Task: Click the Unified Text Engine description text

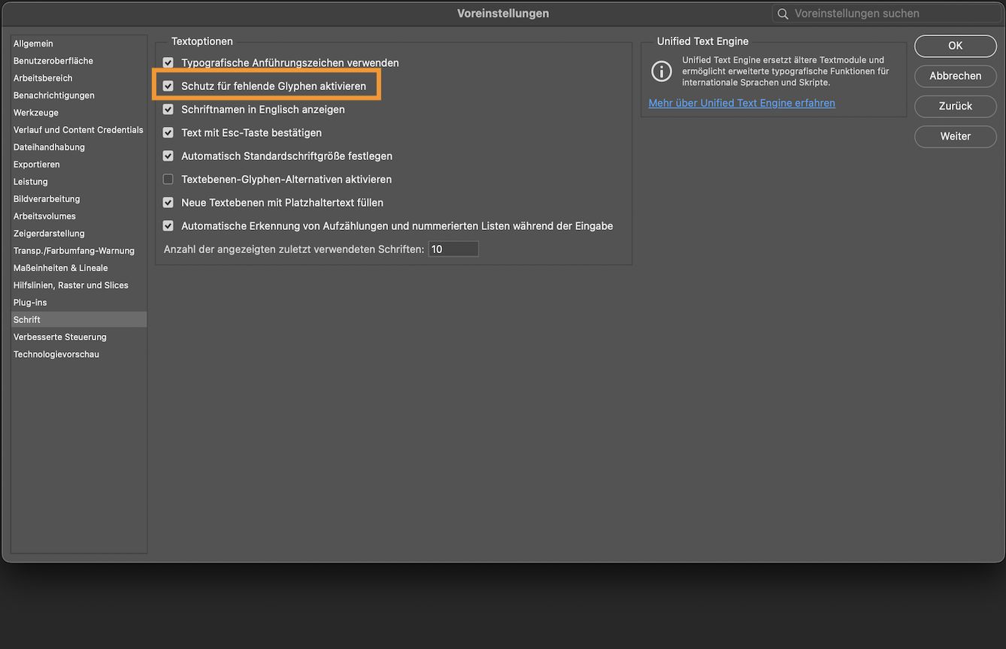Action: [786, 71]
